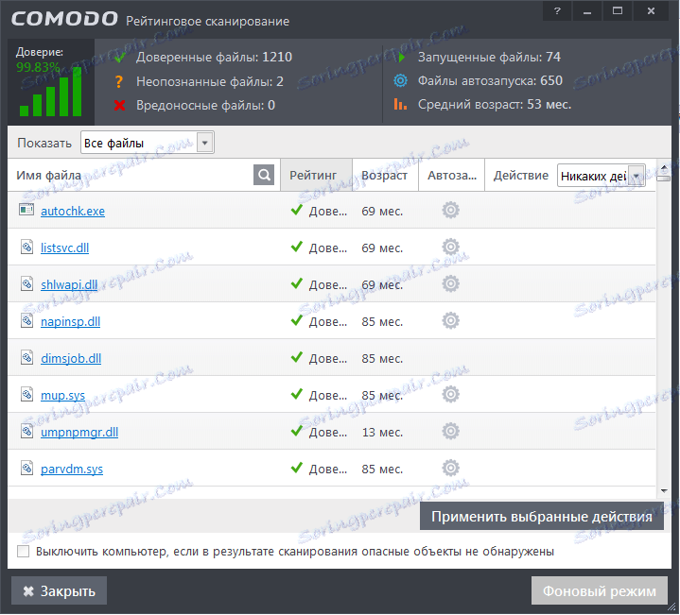Click the napinsp.dll file type icon
Viewport: 680px width, 615px height.
click(x=26, y=320)
